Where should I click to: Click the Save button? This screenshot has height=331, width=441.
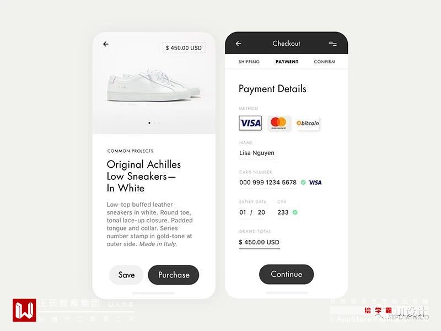click(x=126, y=275)
